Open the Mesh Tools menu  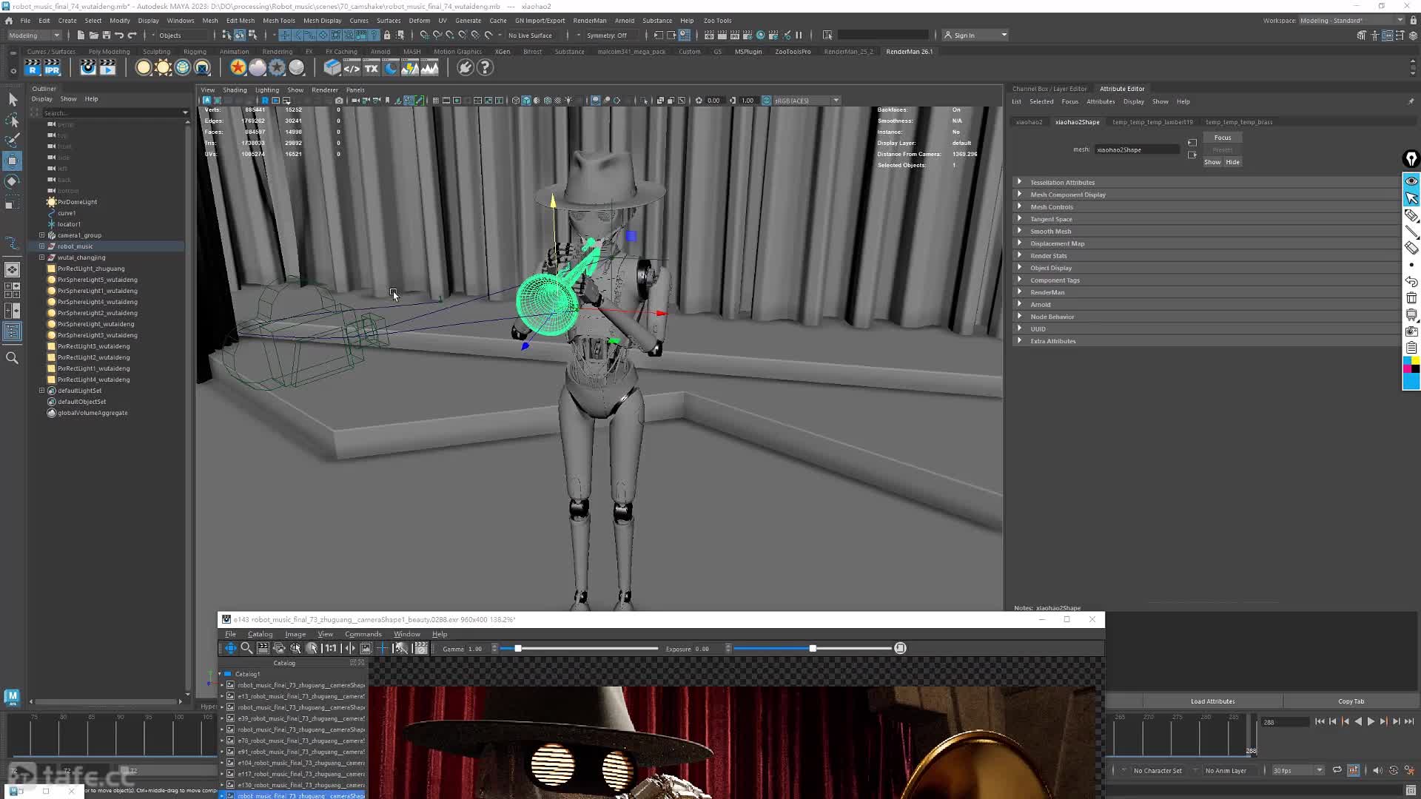point(278,21)
